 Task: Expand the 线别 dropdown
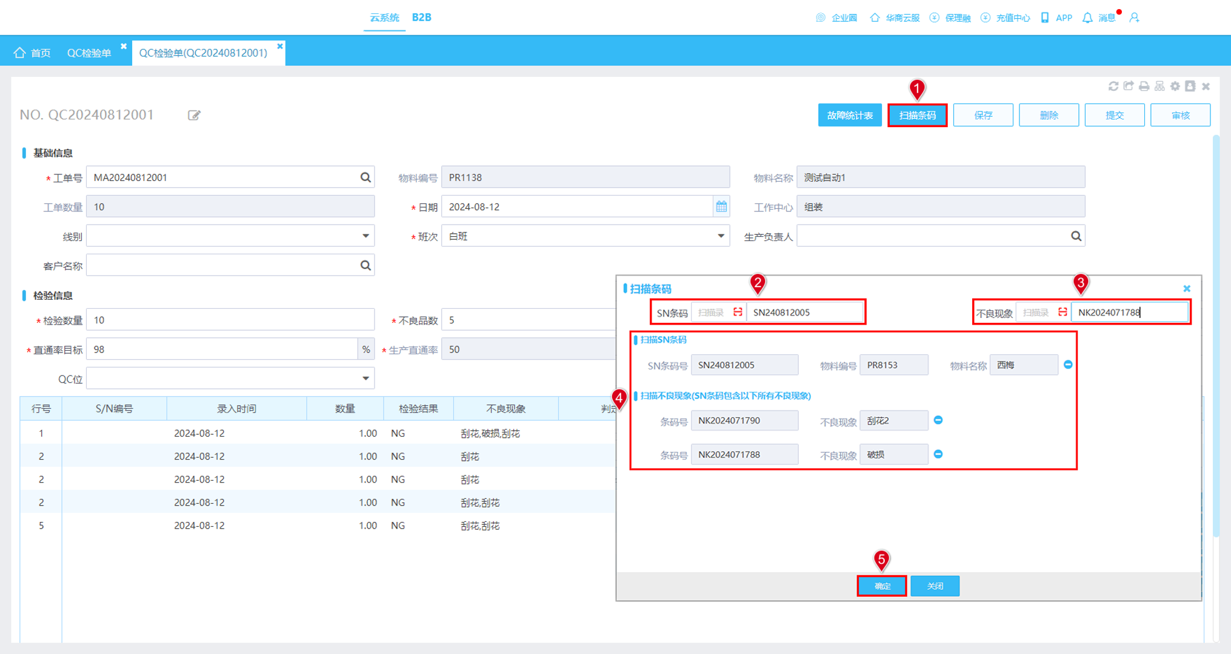click(x=365, y=236)
